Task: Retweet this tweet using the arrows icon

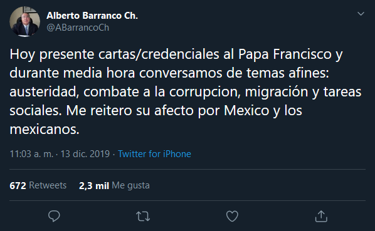Action: [143, 217]
